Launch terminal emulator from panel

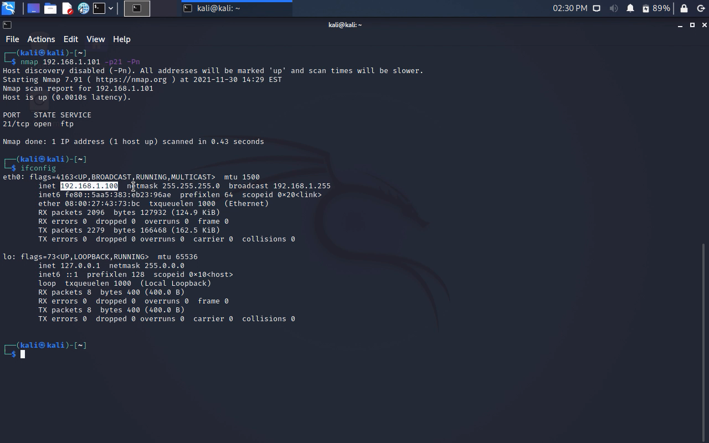[x=99, y=8]
